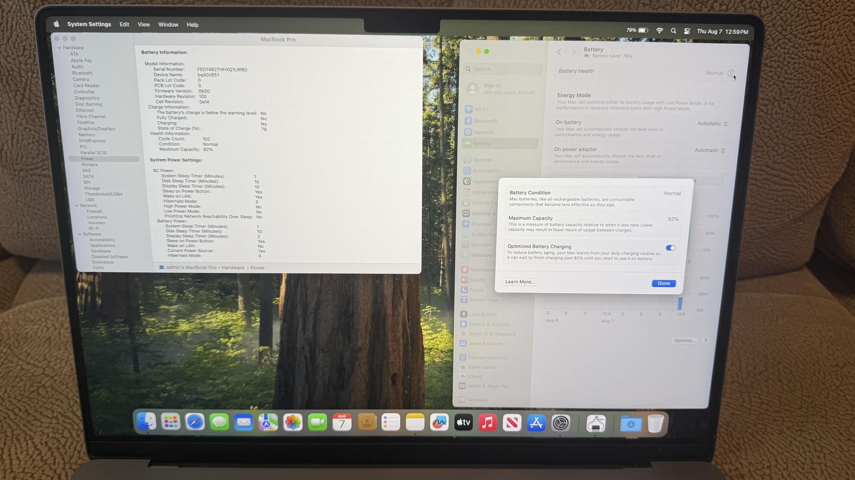Open News app in the Dock
Screen dimensions: 855x480
click(512, 422)
